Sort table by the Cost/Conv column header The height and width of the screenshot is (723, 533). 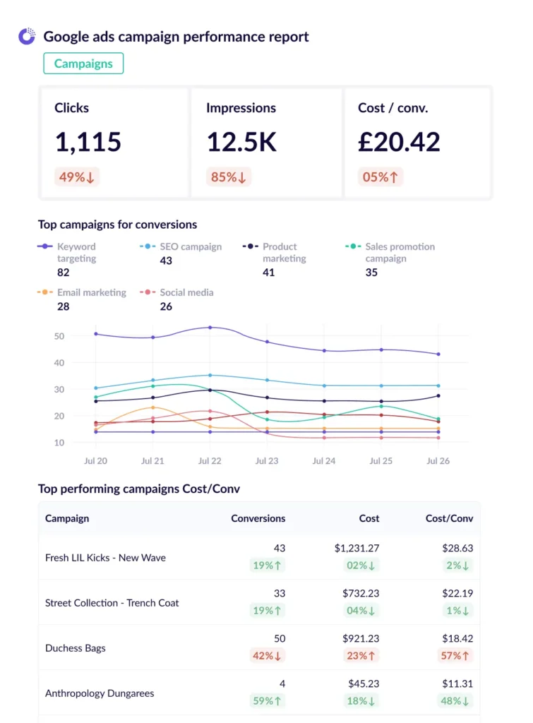click(449, 518)
